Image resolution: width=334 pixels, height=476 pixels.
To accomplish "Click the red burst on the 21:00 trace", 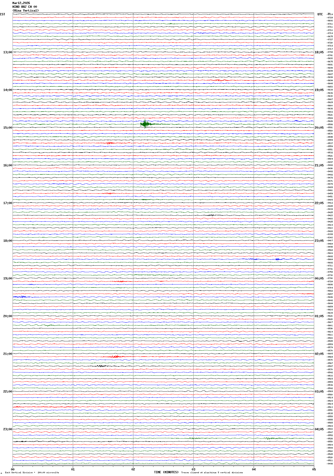I will 116,357.
